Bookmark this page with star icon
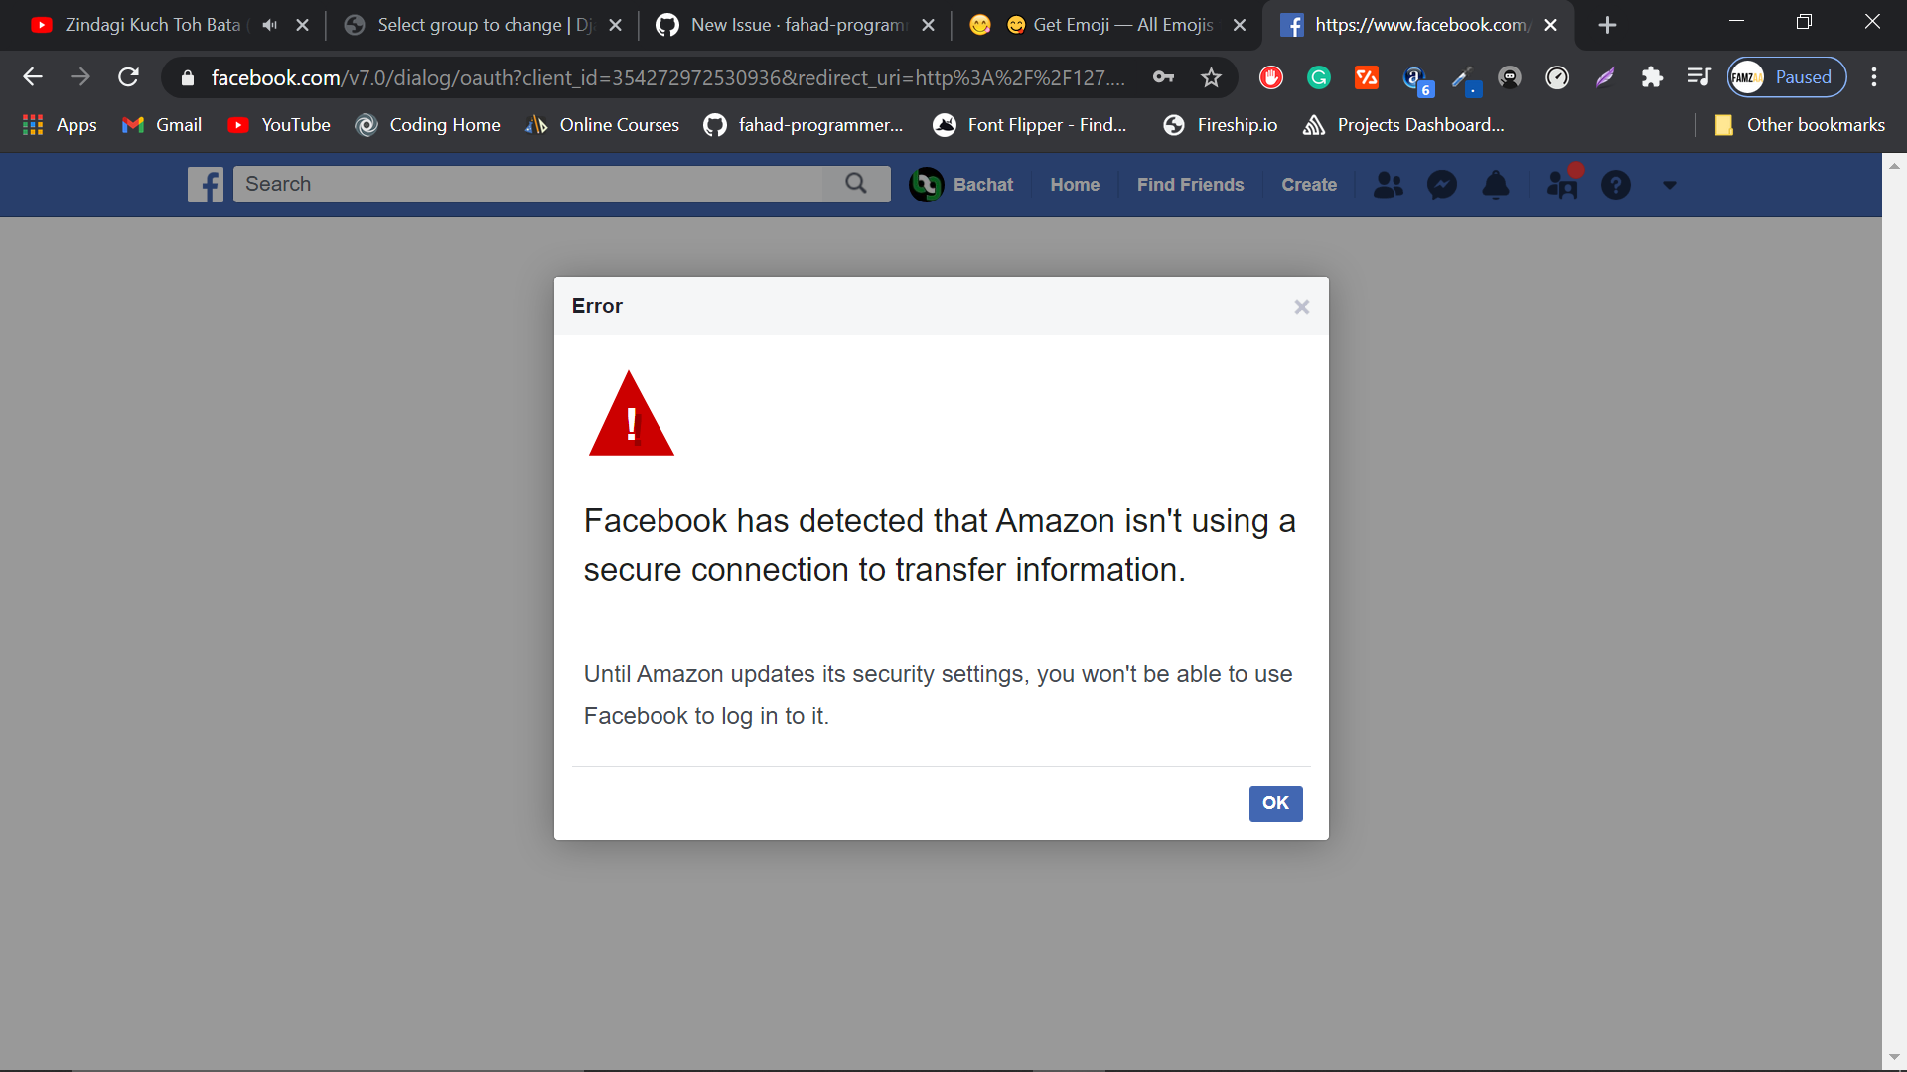Image resolution: width=1907 pixels, height=1072 pixels. pyautogui.click(x=1211, y=77)
